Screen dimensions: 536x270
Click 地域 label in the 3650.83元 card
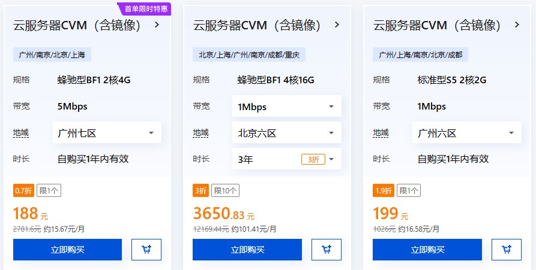[200, 133]
